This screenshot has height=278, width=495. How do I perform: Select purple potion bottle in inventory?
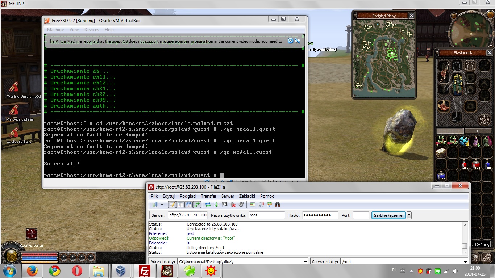[476, 141]
